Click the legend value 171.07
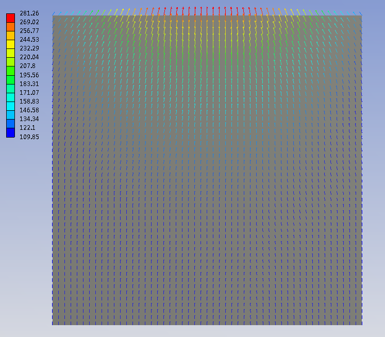Screen dimensions: 385x337 pyautogui.click(x=29, y=93)
